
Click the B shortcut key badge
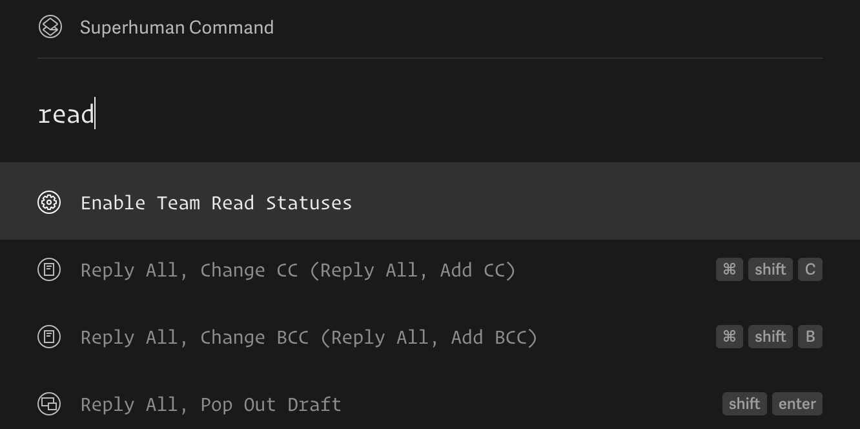point(810,337)
